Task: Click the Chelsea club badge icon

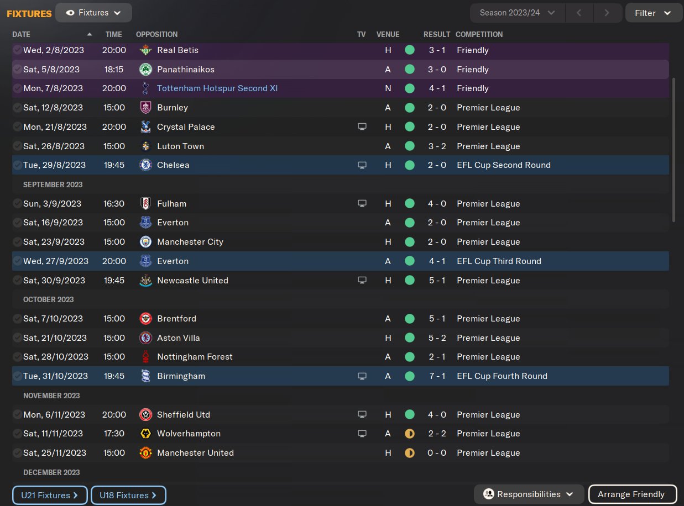Action: pos(145,165)
